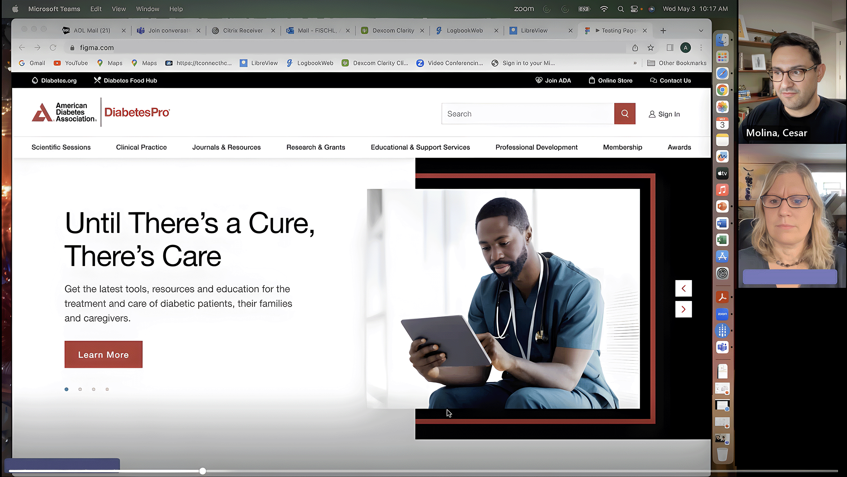
Task: Open the Join ADA heart link
Action: 553,80
